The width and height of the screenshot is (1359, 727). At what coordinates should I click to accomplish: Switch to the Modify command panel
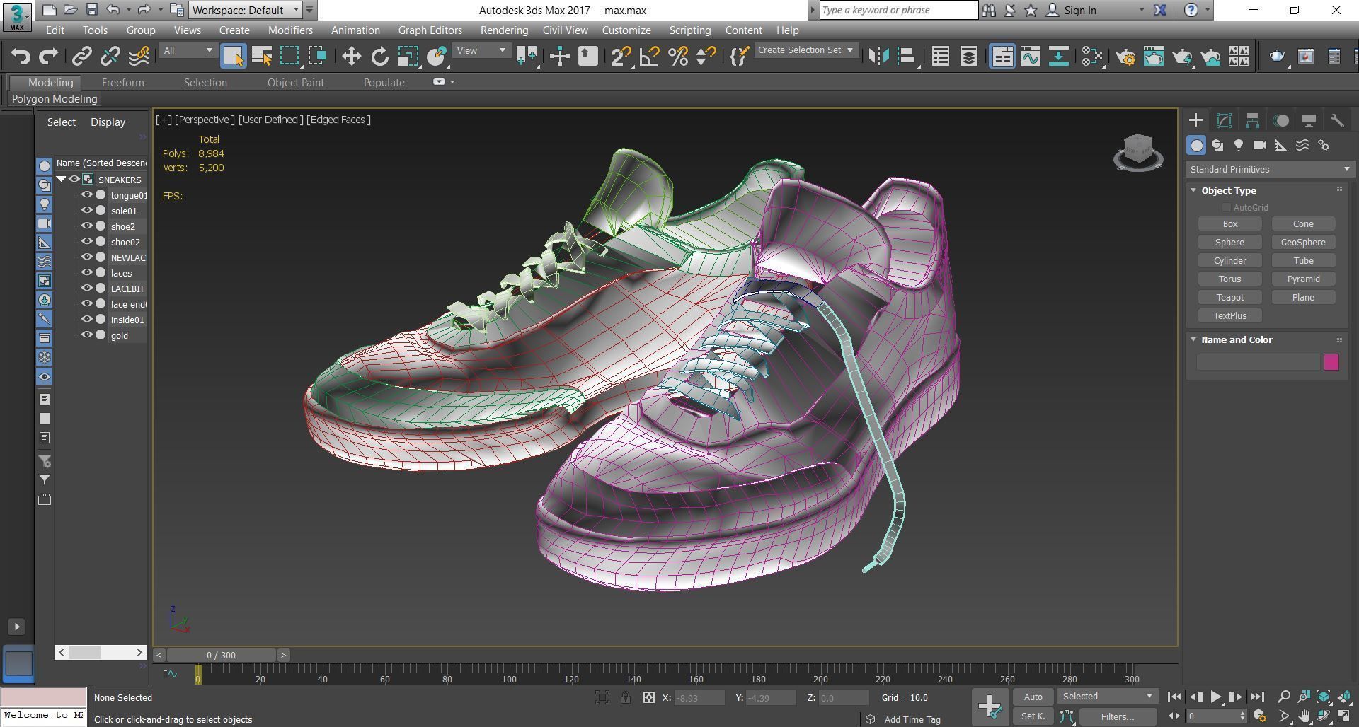click(1224, 120)
